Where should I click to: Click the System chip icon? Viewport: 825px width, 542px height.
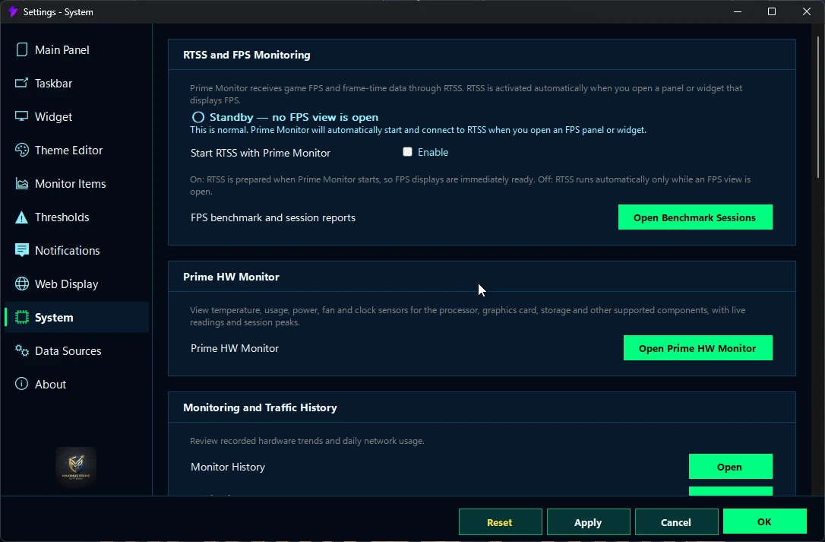pyautogui.click(x=21, y=317)
